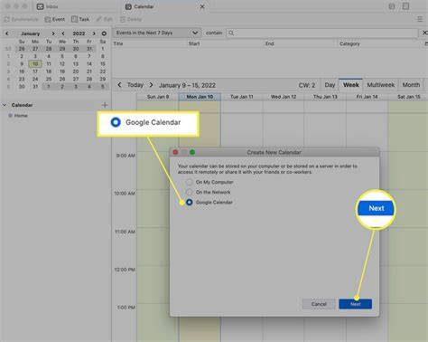Click the Cancel button in dialog
The width and height of the screenshot is (428, 342).
[319, 304]
